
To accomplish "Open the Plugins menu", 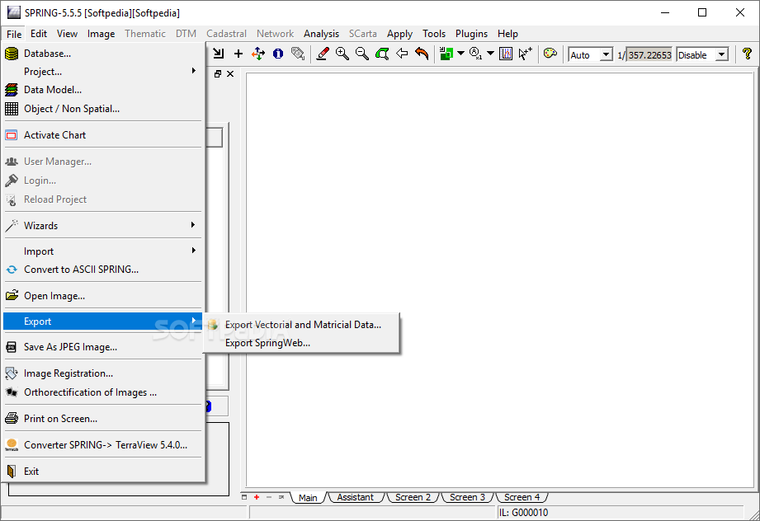I will point(471,34).
